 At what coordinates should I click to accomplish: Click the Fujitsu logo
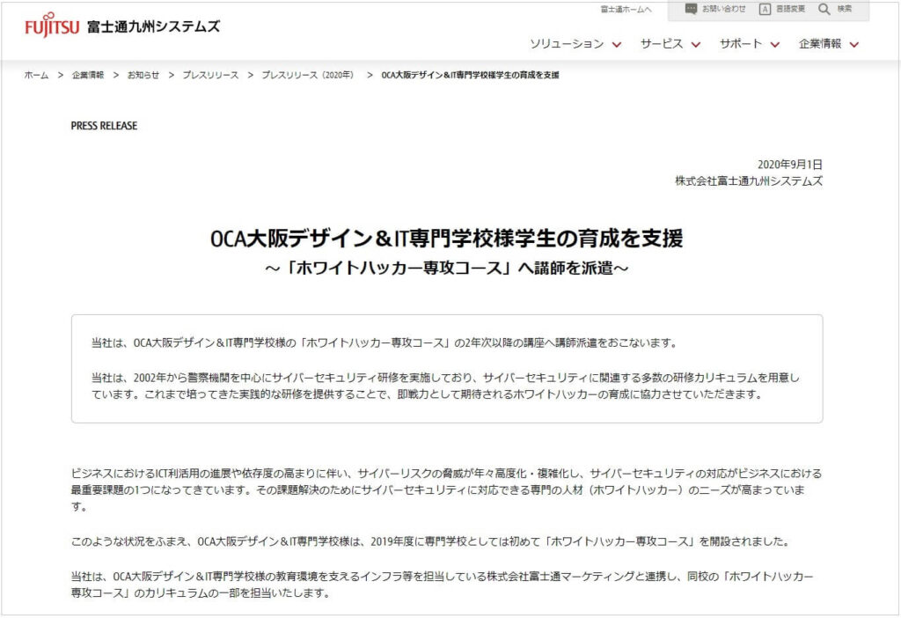point(52,26)
